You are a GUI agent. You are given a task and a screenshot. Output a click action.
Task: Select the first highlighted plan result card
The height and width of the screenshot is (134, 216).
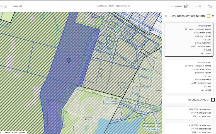(x=189, y=40)
